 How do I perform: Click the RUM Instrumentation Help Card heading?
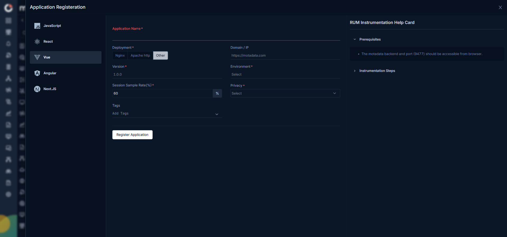click(382, 23)
